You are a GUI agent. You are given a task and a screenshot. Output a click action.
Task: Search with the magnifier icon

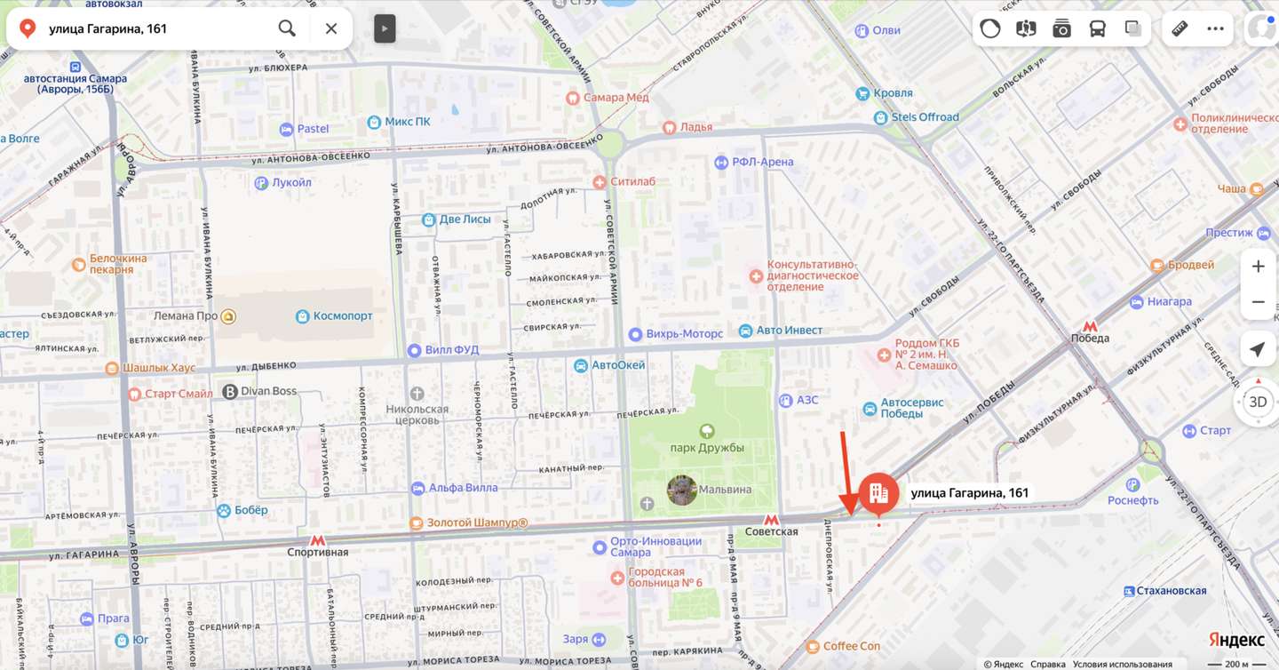[x=287, y=28]
